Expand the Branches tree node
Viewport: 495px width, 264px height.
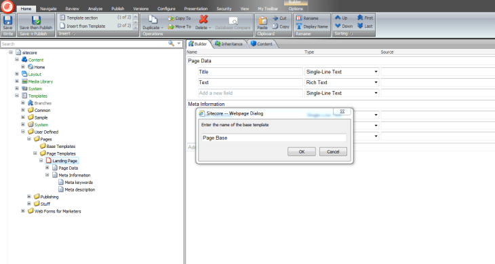[x=23, y=102]
